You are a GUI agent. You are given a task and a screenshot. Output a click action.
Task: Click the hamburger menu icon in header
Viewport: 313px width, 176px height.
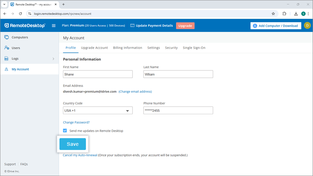point(54,26)
